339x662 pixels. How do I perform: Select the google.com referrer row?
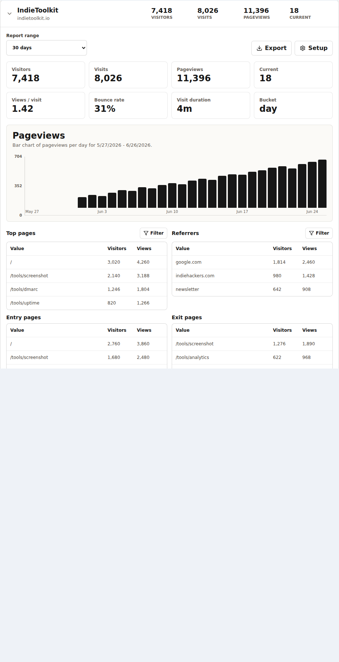[x=252, y=262]
